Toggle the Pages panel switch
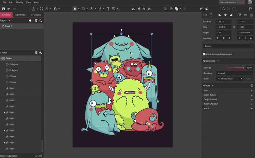255x158 pixels. point(31,20)
